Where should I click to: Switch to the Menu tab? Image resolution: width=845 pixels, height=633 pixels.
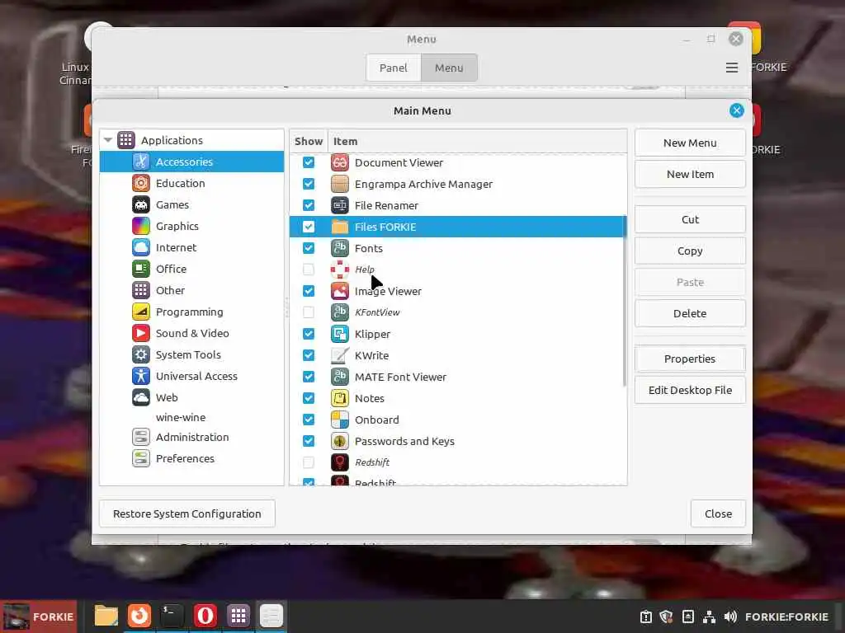pyautogui.click(x=449, y=68)
